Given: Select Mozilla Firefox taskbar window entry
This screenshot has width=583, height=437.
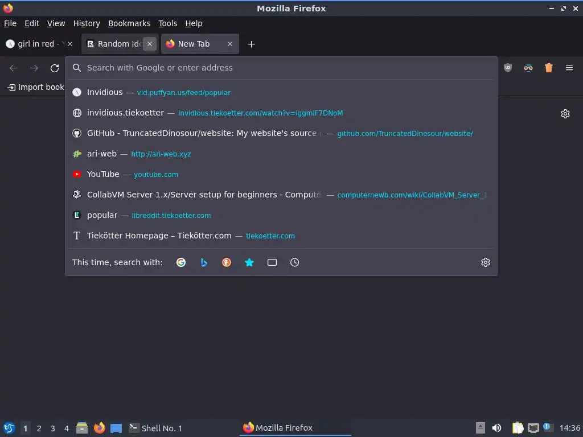Looking at the screenshot, I should (295, 428).
